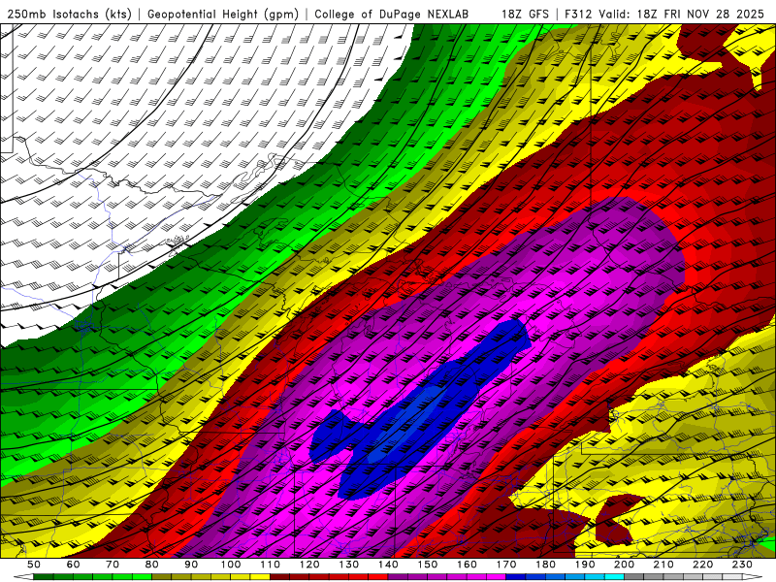Click the left arrow end of color bar
The height and width of the screenshot is (582, 776).
coord(23,577)
